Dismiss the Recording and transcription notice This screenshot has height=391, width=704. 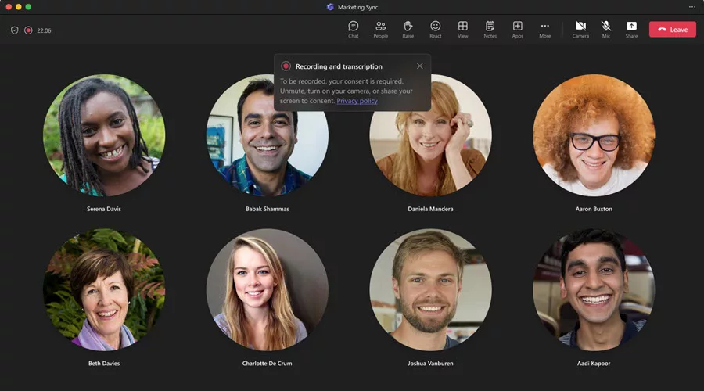pyautogui.click(x=419, y=66)
